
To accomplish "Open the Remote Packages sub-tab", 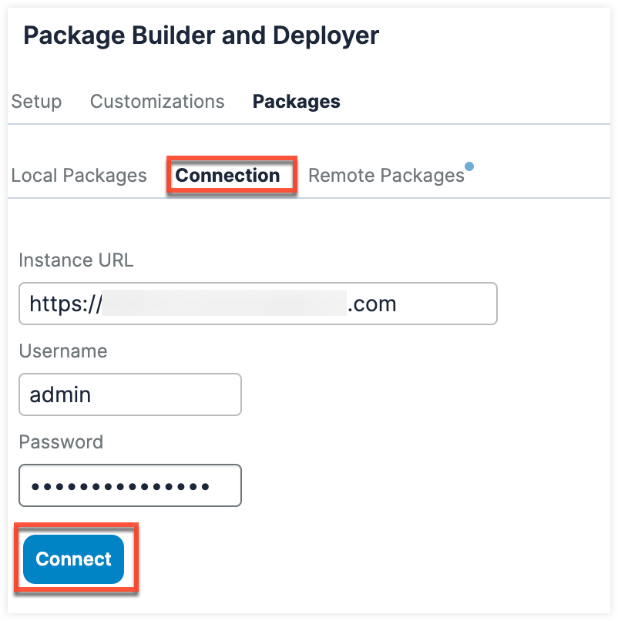I will tap(385, 176).
